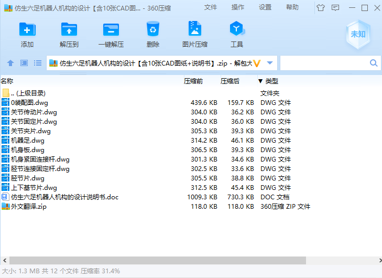Click the zip archive icon in address bar
This screenshot has height=278, width=382.
[x=53, y=63]
